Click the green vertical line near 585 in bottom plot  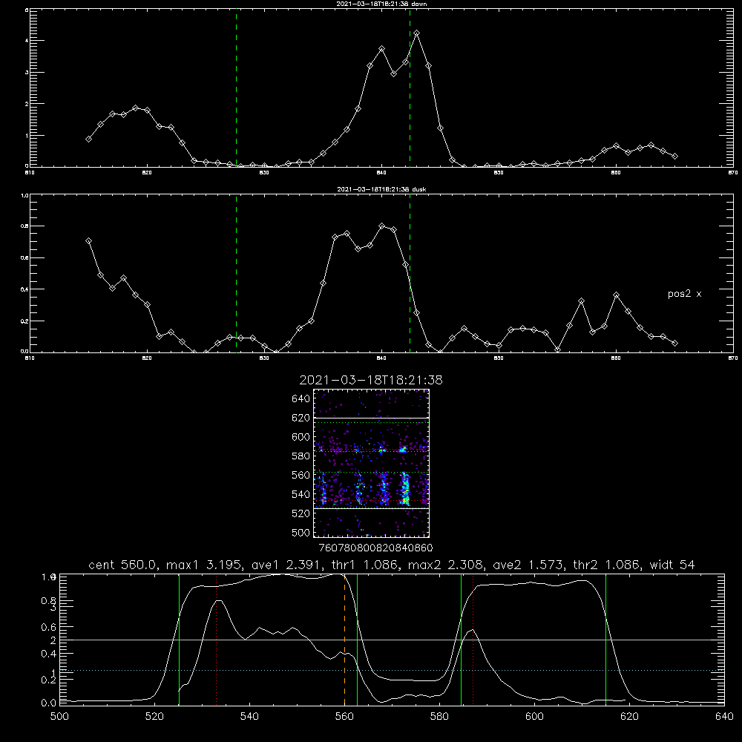click(461, 640)
